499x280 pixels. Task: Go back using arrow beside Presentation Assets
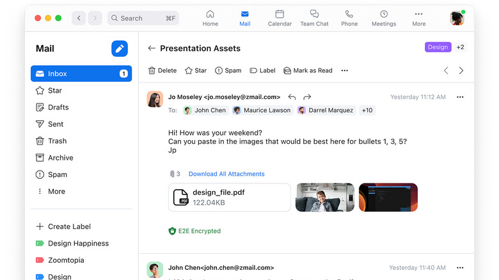click(x=152, y=48)
